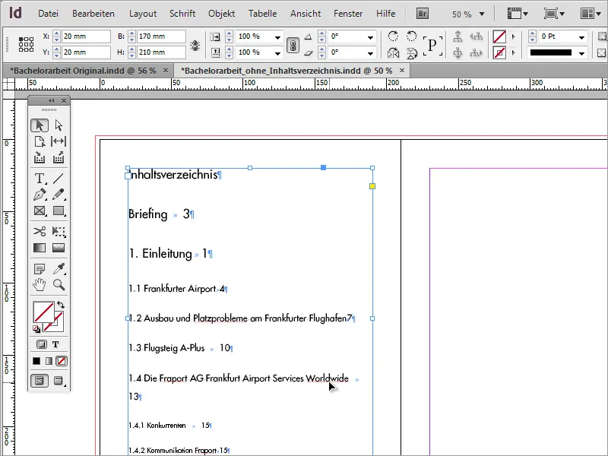
Task: Open the rotation angle dropdown
Action: click(x=370, y=37)
